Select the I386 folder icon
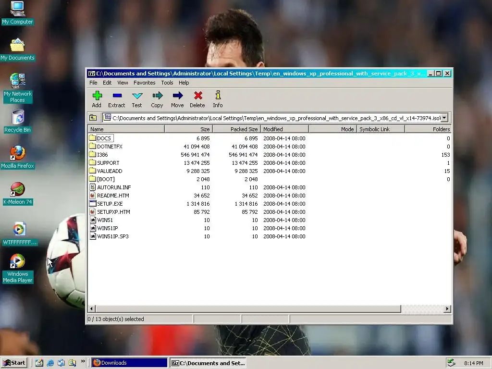The width and height of the screenshot is (492, 369). click(92, 154)
